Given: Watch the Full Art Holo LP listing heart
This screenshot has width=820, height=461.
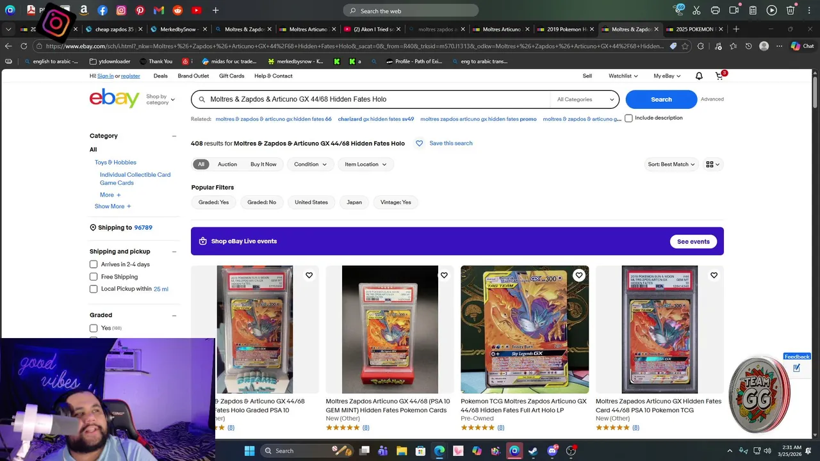Looking at the screenshot, I should pyautogui.click(x=578, y=275).
